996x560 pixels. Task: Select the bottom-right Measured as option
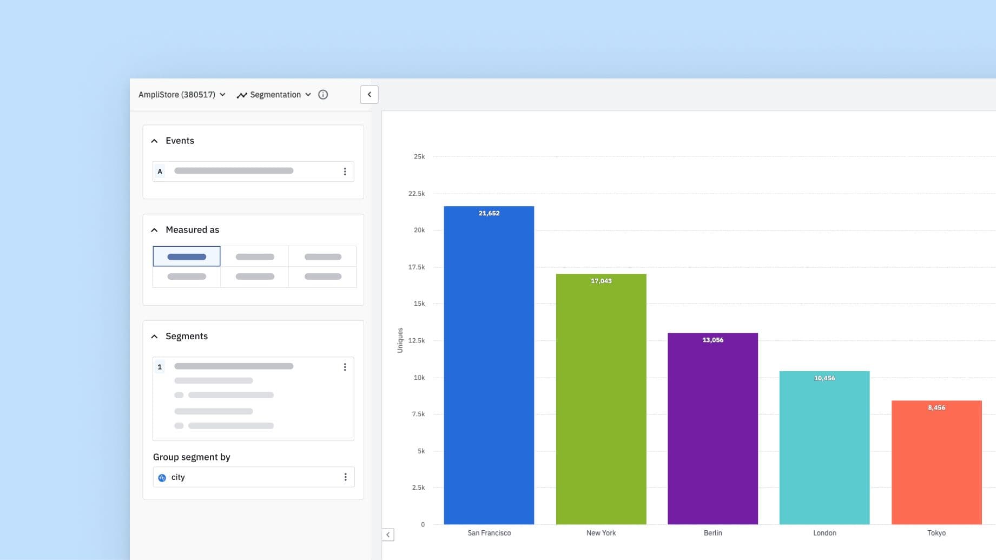pyautogui.click(x=323, y=276)
